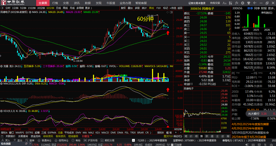Close the 综合选股 panel
This screenshot has width=276, height=146.
coord(30,144)
